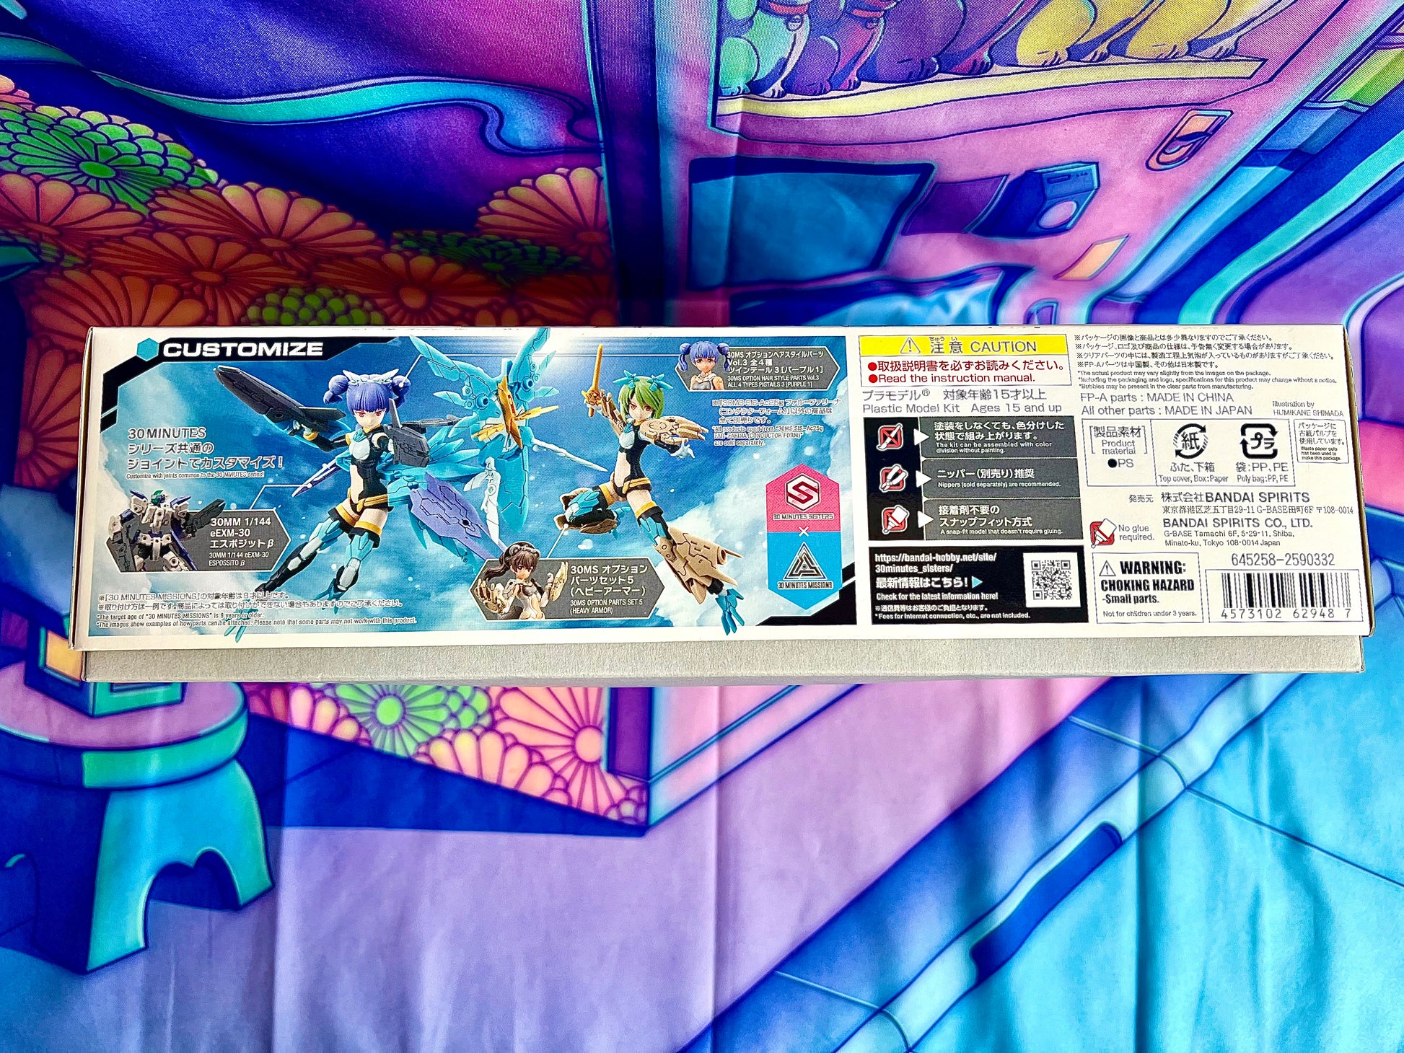The image size is (1404, 1053).
Task: Click the nipper tool icon
Action: click(x=893, y=478)
